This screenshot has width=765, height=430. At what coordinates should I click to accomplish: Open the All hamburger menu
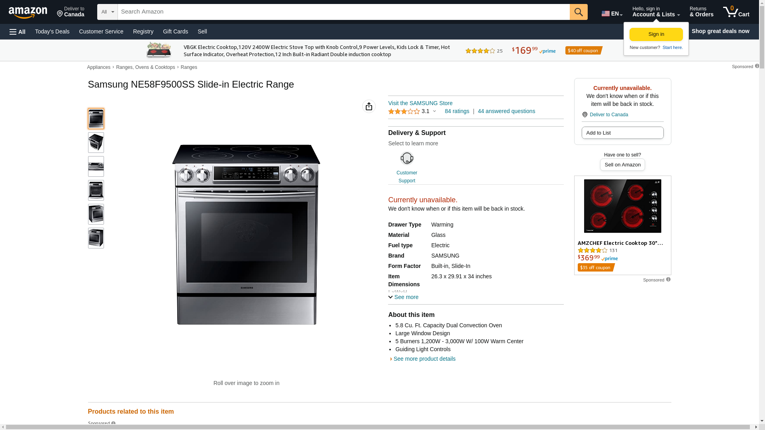tap(18, 32)
